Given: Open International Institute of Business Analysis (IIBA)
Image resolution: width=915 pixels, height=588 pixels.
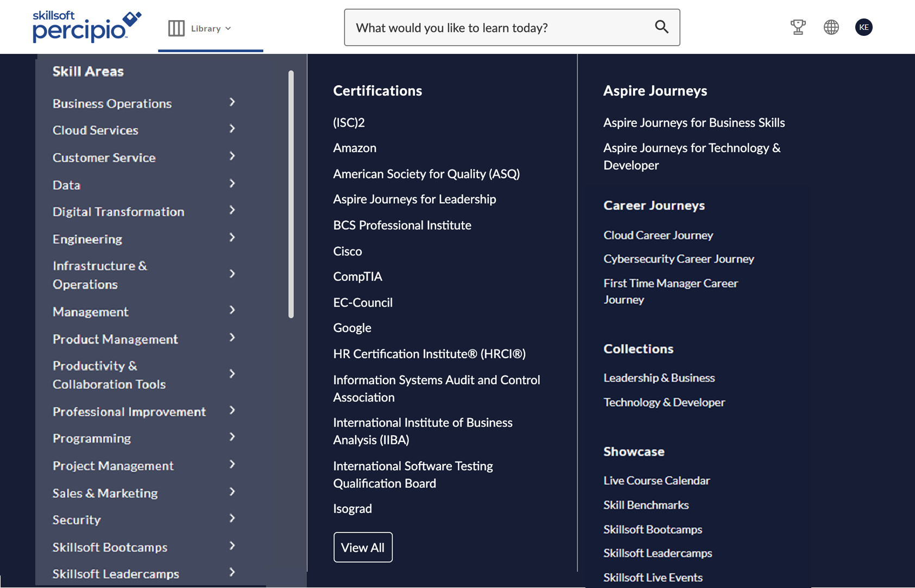Looking at the screenshot, I should click(423, 431).
